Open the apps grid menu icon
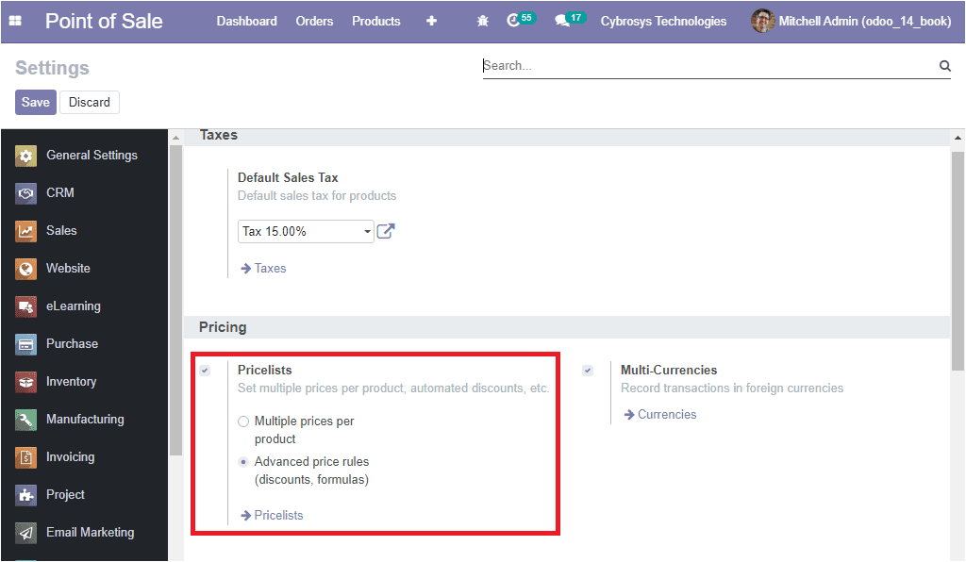 point(15,21)
